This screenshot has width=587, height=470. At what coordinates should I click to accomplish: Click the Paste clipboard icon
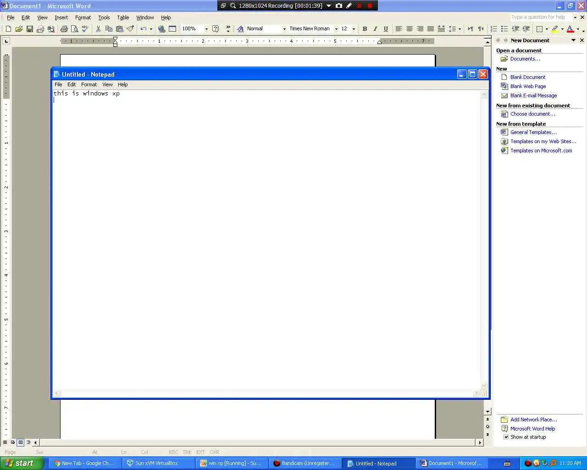pyautogui.click(x=119, y=28)
